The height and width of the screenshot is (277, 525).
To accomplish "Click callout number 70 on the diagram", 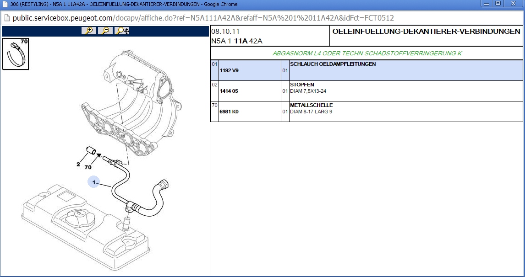I will click(88, 167).
